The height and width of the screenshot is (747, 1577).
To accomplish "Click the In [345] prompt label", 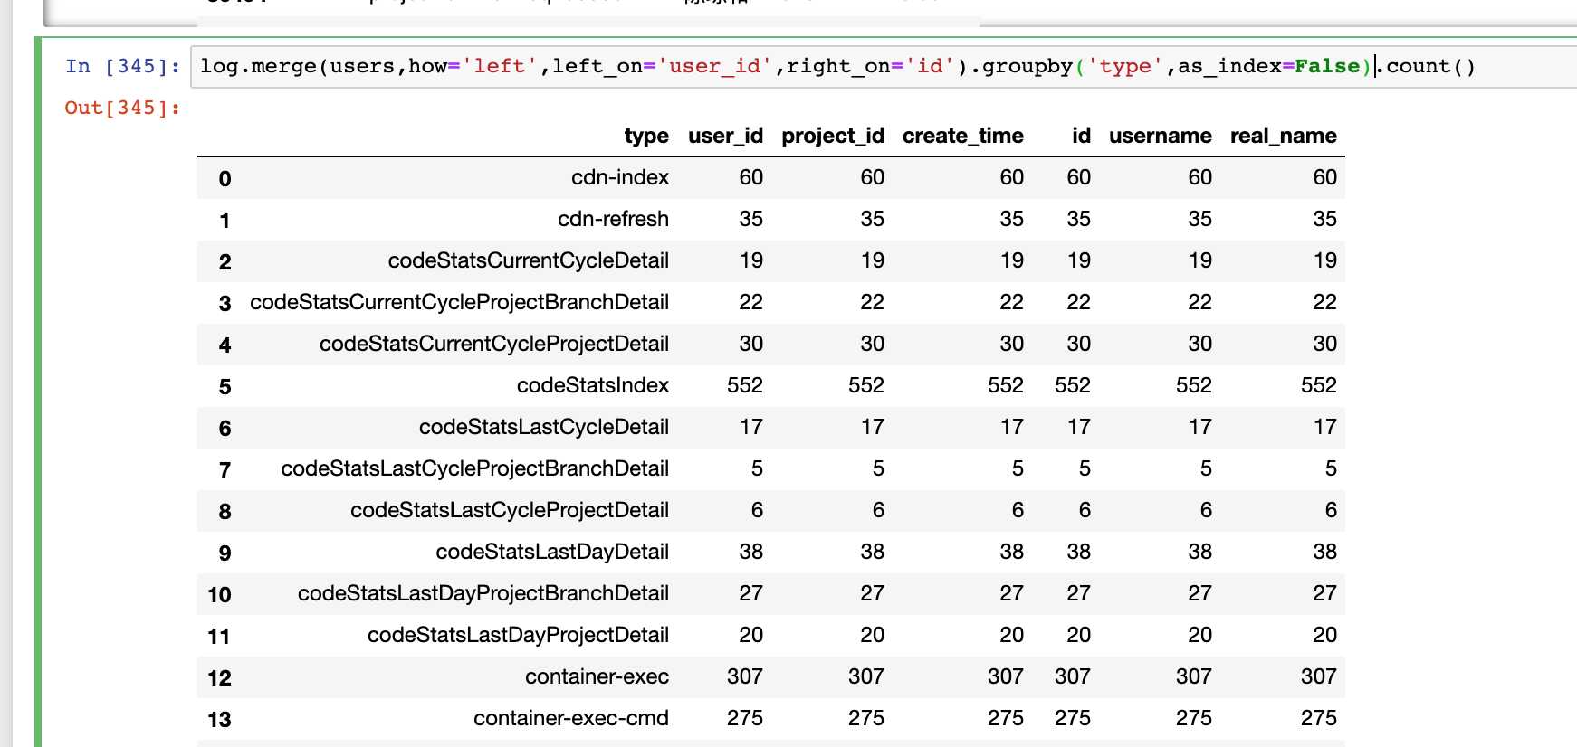I will click(x=122, y=67).
